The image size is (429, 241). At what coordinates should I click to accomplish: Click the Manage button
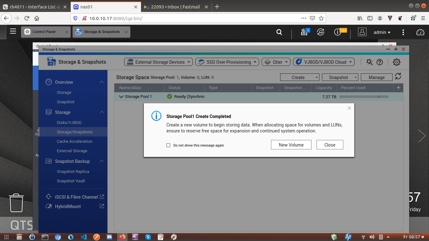point(377,77)
